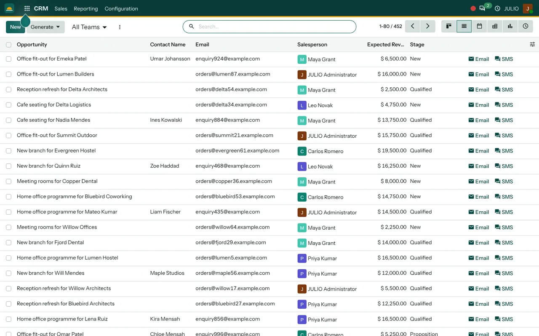Viewport: 539px width, 336px height.
Task: Click contact name Maple Studios
Action: pyautogui.click(x=167, y=273)
